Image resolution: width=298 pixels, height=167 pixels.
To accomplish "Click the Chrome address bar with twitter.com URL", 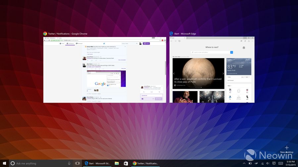I will coord(106,40).
